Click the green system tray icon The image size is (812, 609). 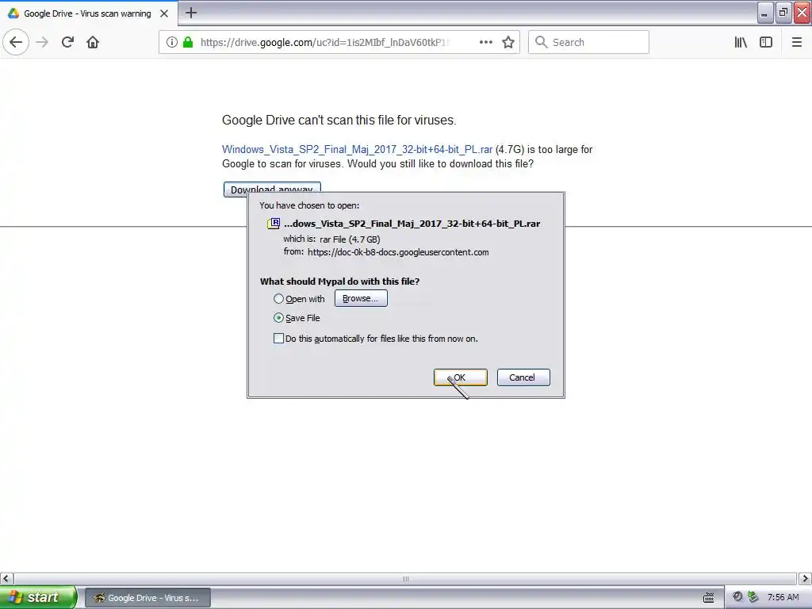click(x=753, y=597)
